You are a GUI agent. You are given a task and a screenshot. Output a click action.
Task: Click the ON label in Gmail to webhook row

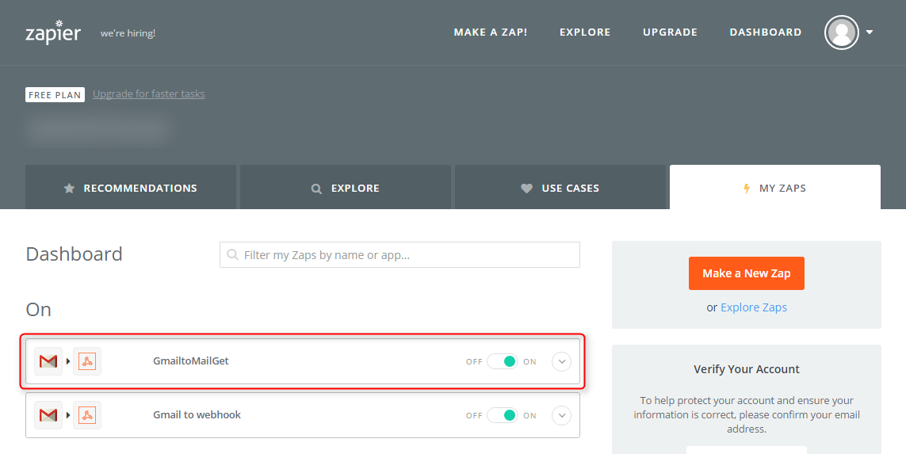tap(529, 415)
